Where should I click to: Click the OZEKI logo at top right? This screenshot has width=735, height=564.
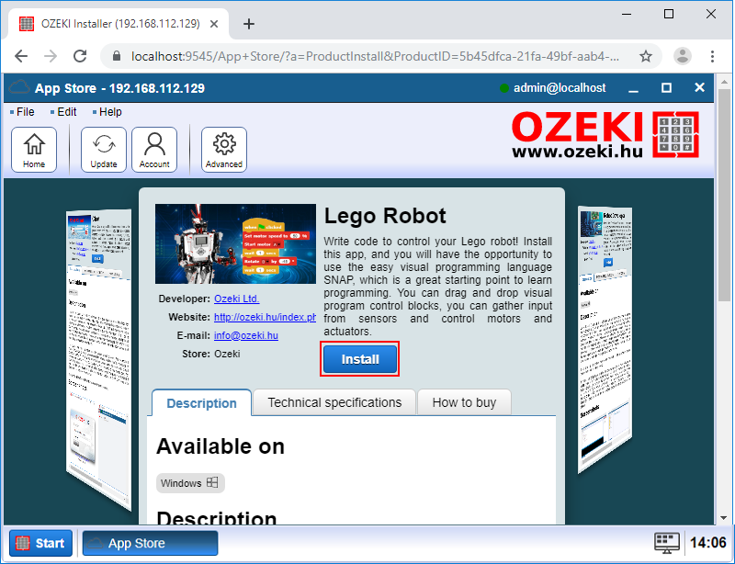click(605, 134)
